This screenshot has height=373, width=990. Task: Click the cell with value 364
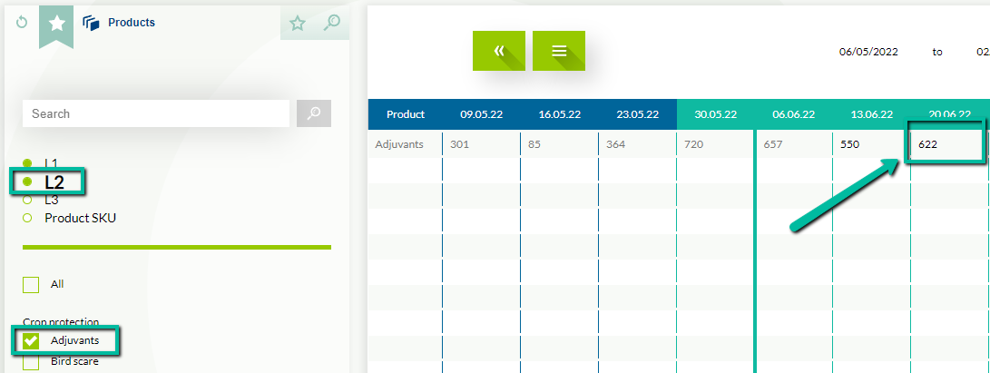pos(638,144)
